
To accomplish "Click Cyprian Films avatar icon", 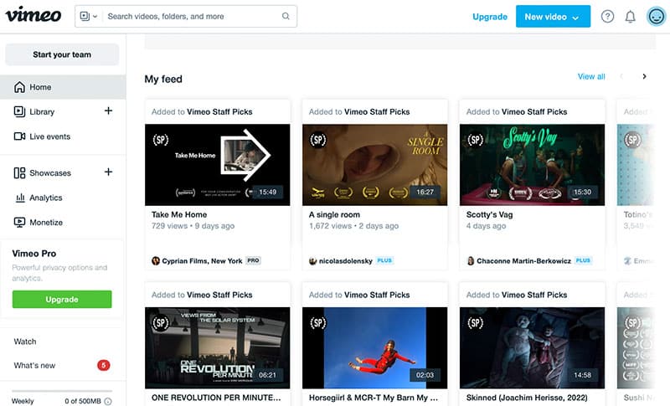I will pos(156,261).
